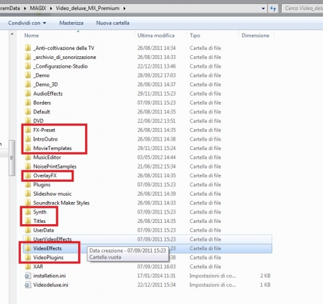Screen dimensions: 323x304
Task: Click the _Anti-coltivazione della TV folder icon
Action: click(x=28, y=48)
